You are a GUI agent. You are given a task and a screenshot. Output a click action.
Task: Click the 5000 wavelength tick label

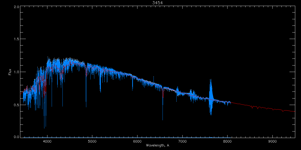(92, 141)
